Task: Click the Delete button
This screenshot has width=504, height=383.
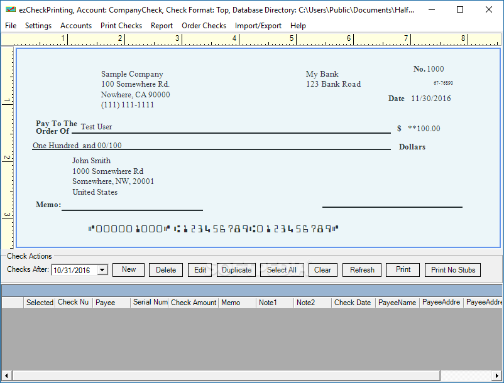Action: coord(166,270)
